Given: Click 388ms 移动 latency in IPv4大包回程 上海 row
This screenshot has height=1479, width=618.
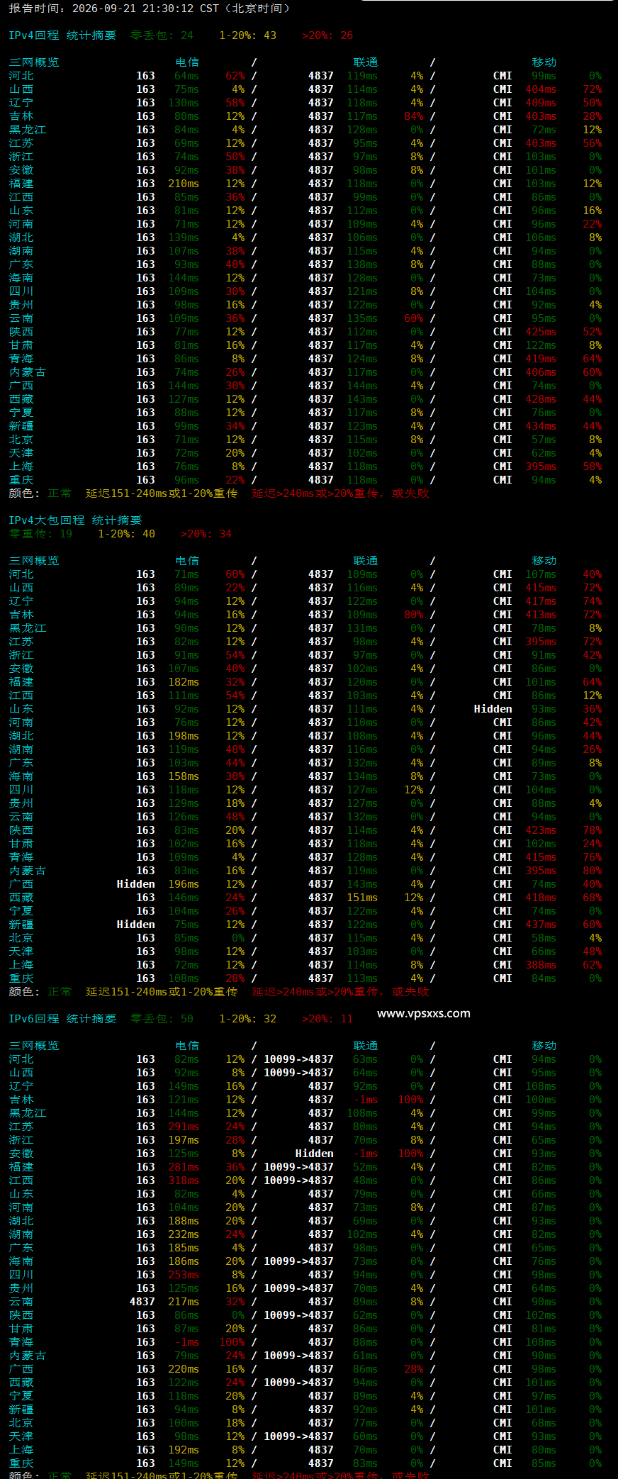Looking at the screenshot, I should coord(541,965).
